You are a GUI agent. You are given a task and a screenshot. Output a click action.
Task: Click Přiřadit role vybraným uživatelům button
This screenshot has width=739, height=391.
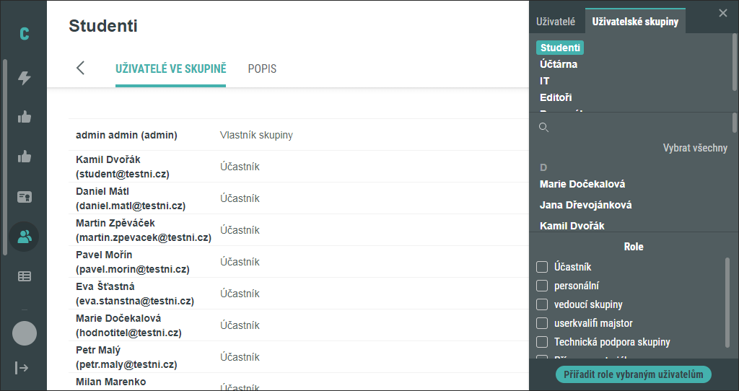[x=634, y=374]
